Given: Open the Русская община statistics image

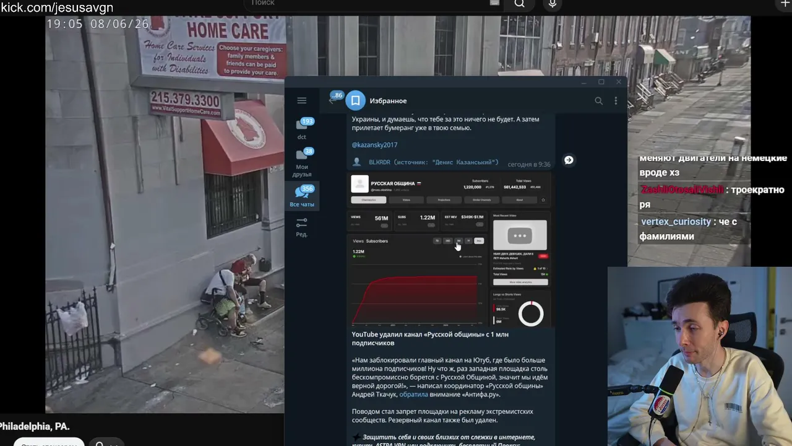Looking at the screenshot, I should pos(450,249).
